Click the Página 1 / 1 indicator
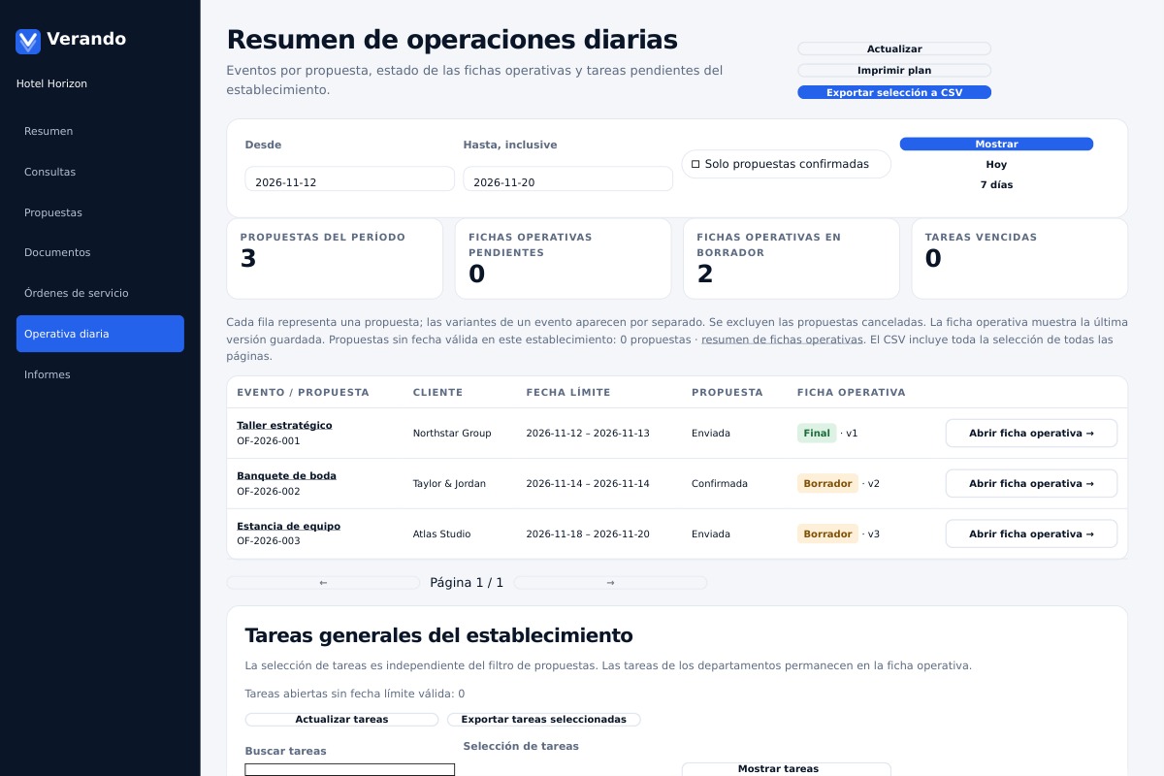This screenshot has height=776, width=1164. tap(467, 583)
